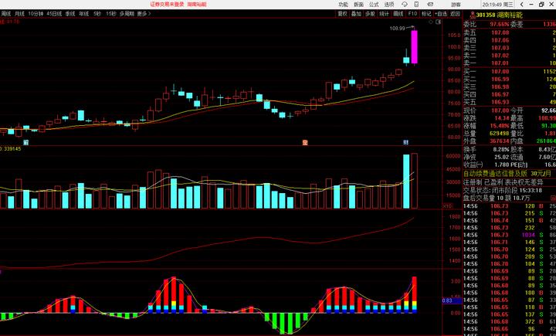Image resolution: width=556 pixels, height=336 pixels.
Task: Click the 盈 marker below the candlesticks
Action: [305, 142]
